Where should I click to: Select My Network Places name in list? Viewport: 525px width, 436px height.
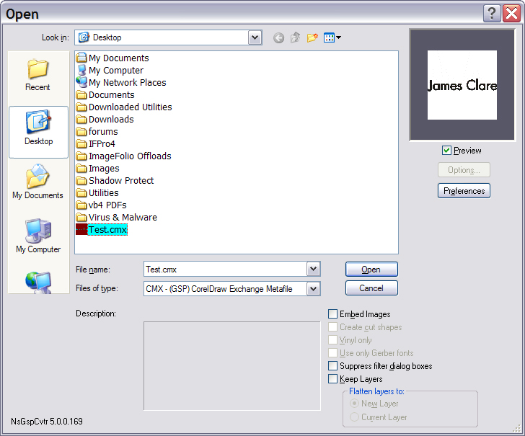(x=128, y=82)
